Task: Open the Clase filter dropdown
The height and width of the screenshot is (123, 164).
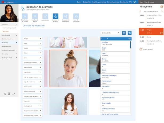Action: [32, 53]
